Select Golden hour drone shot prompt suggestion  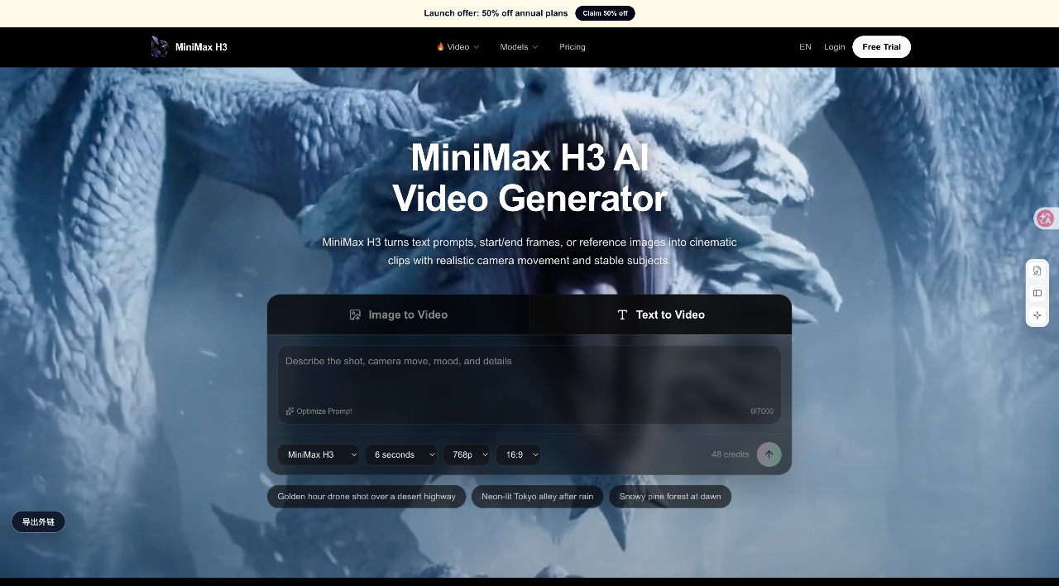pos(367,497)
